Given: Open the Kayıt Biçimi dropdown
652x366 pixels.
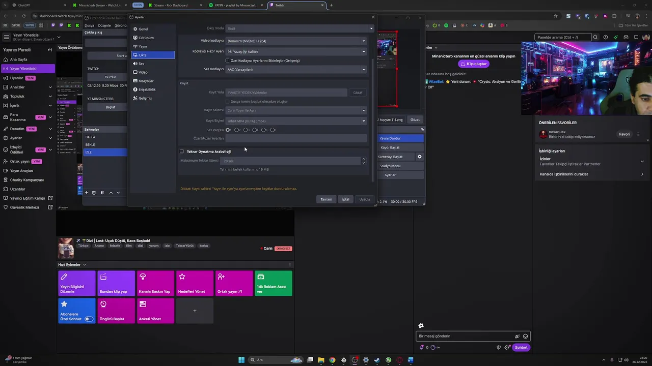Looking at the screenshot, I should point(296,121).
